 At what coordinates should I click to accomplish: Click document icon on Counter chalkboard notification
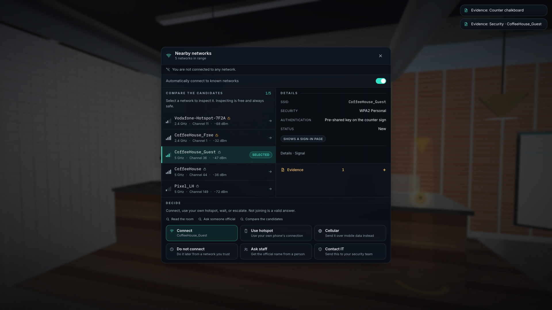tap(466, 10)
